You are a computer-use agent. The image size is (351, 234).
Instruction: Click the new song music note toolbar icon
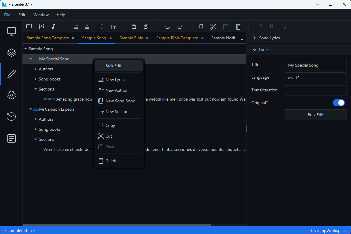pyautogui.click(x=54, y=27)
